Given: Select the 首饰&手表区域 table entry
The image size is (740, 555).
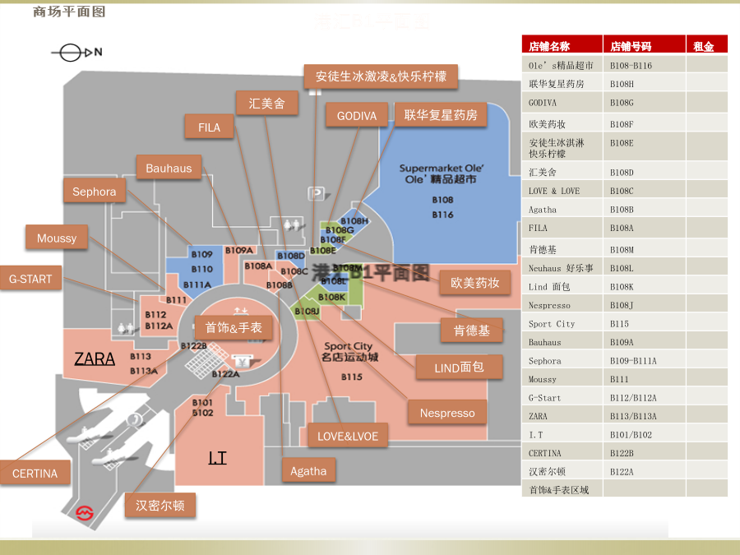Looking at the screenshot, I should [559, 490].
